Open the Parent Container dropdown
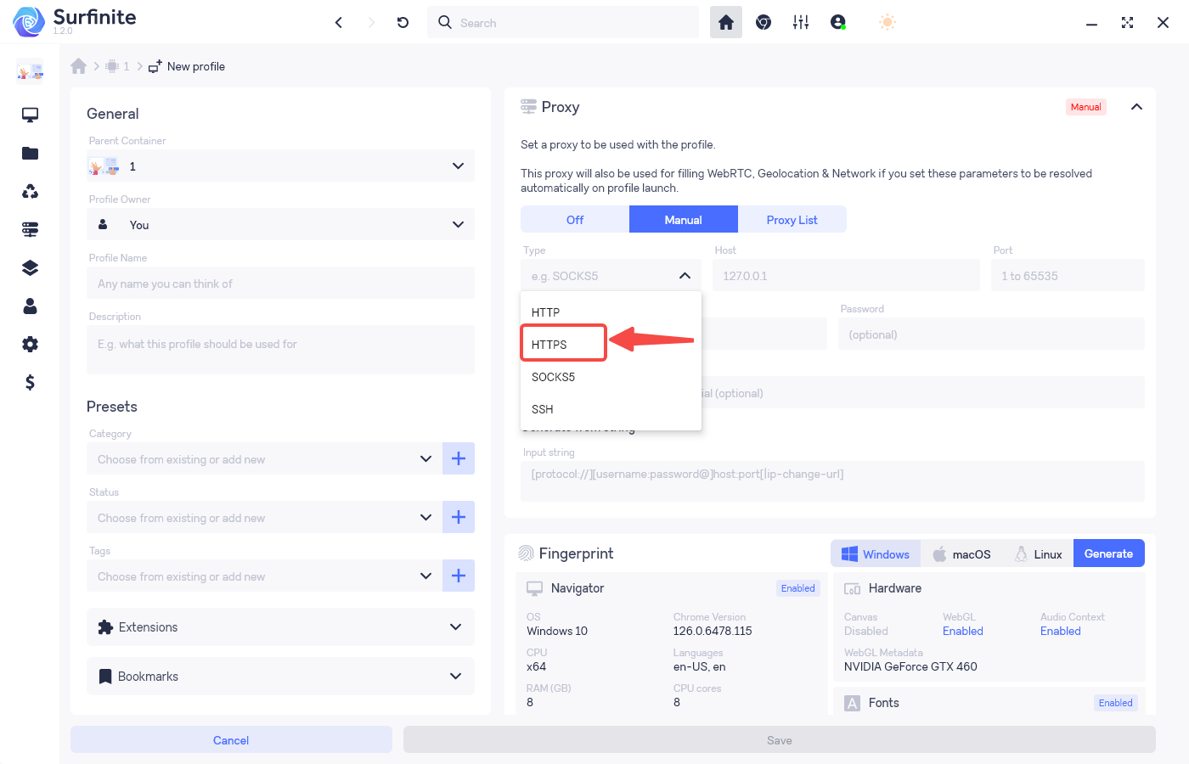 click(280, 166)
